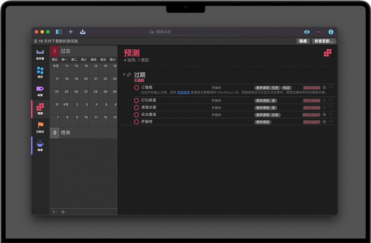Toggle the flag on 买冰激凌 task

(331, 115)
